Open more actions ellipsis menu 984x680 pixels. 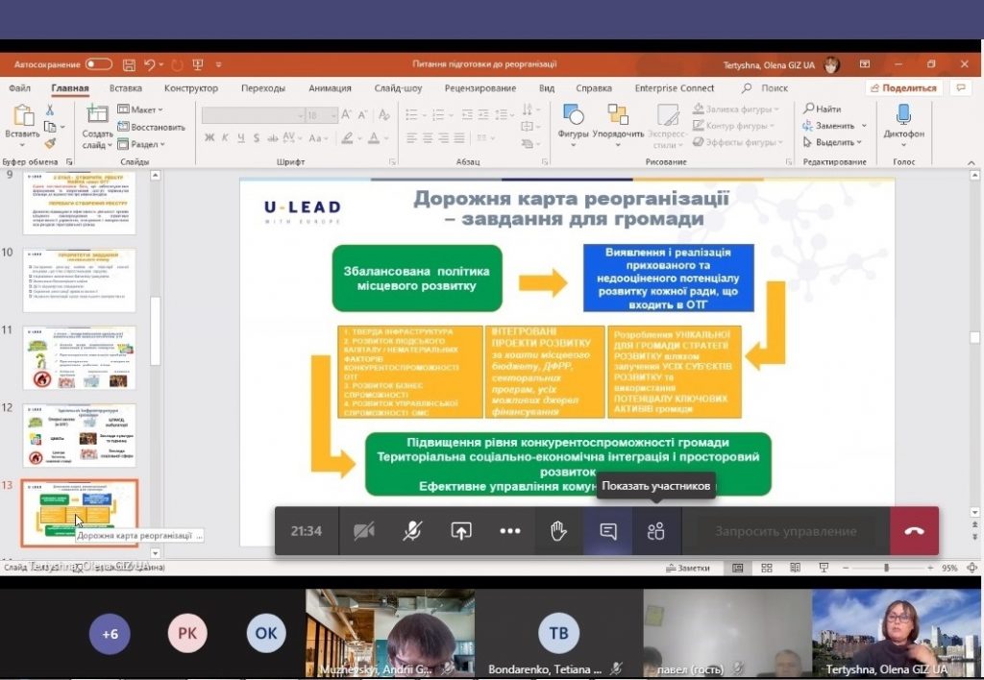[x=509, y=531]
